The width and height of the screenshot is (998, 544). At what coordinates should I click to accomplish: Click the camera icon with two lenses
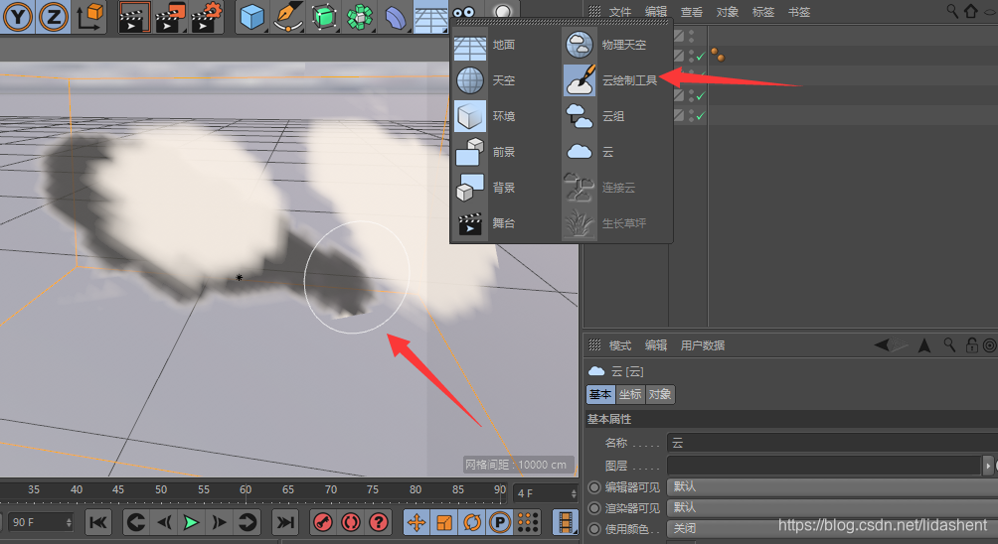pyautogui.click(x=464, y=12)
